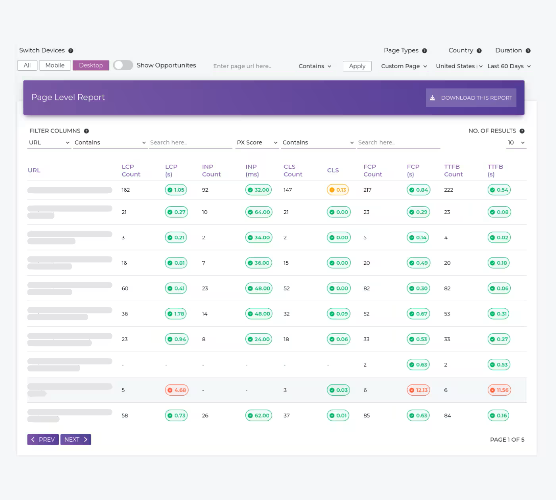Click the help icon beside Switch Devices
556x500 pixels.
point(71,50)
